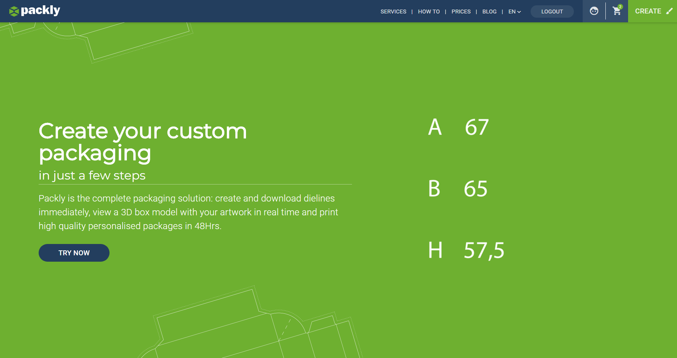Click the LOGOUT button

pyautogui.click(x=552, y=12)
